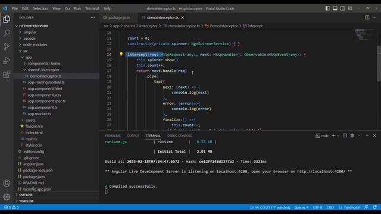Viewport: 381px width, 214px height.
Task: Collapse the shared\interceptor folder
Action: tap(43, 70)
